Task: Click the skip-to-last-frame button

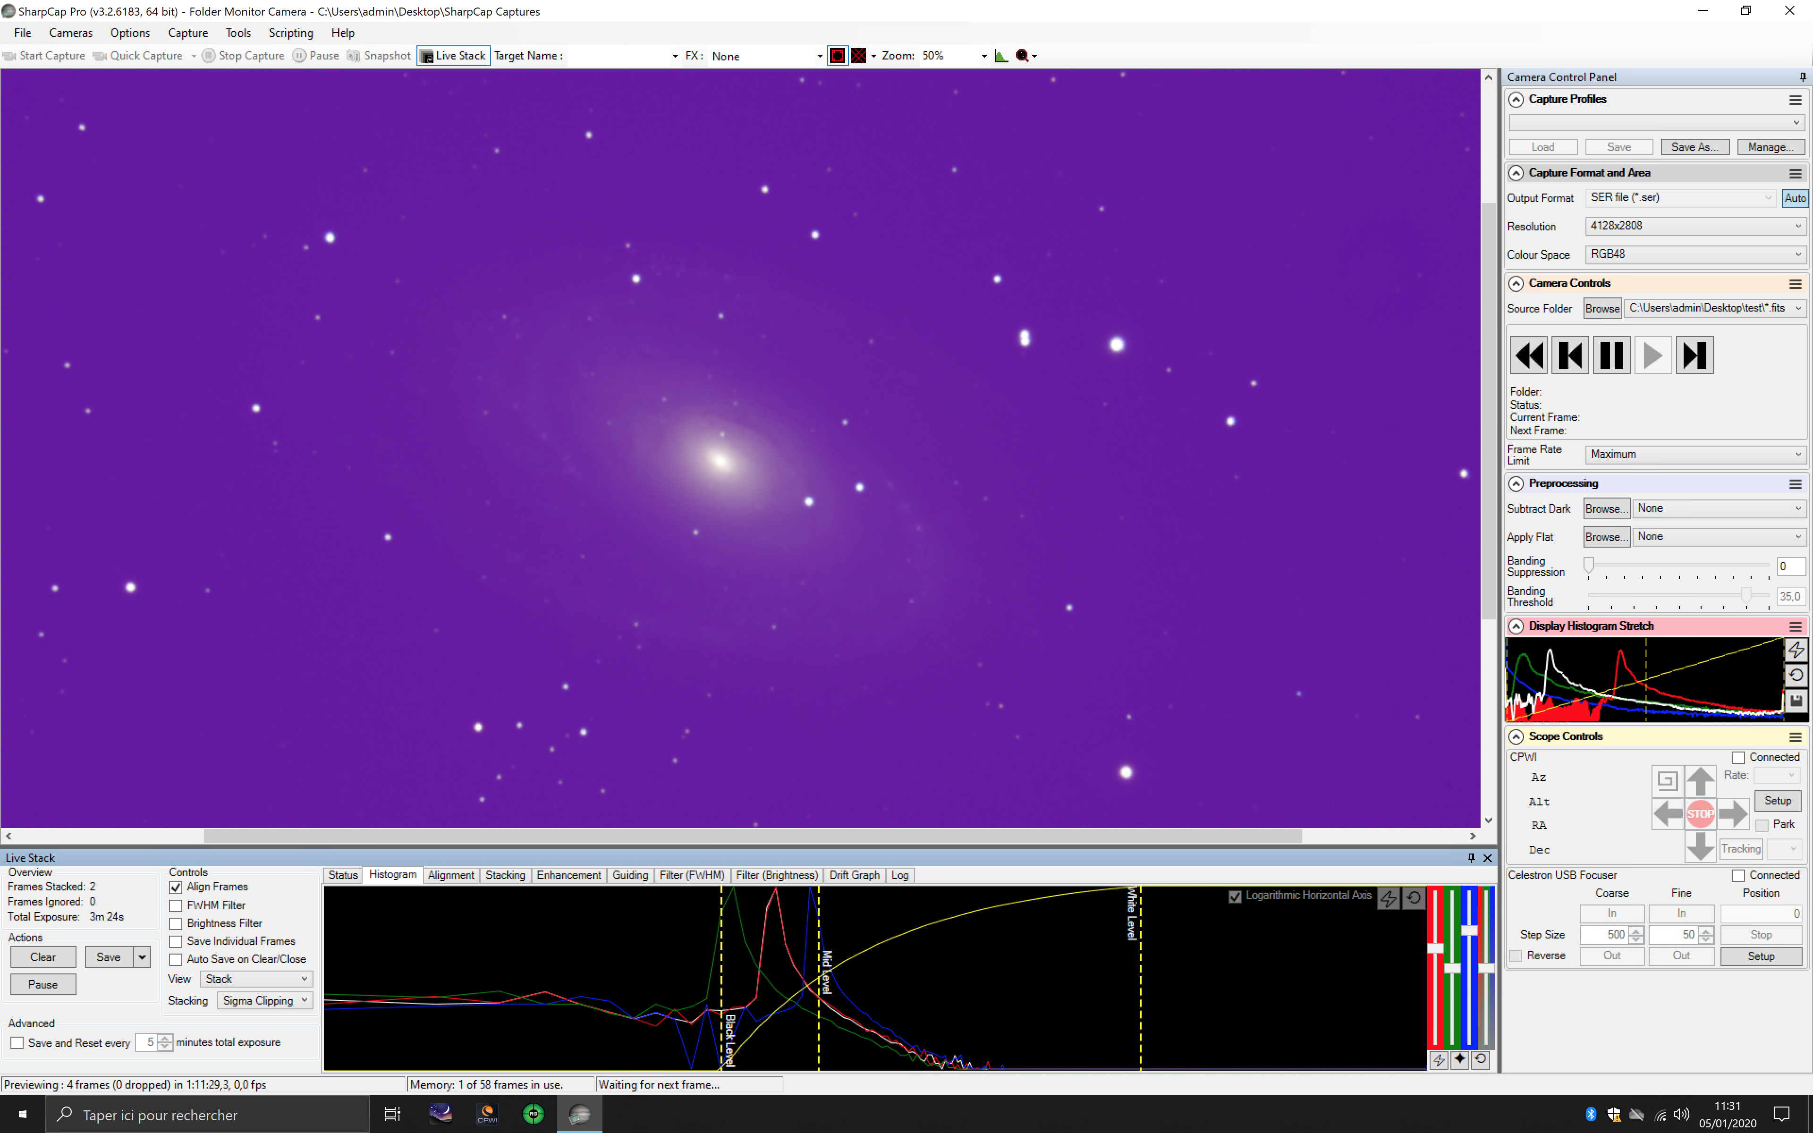Action: (x=1694, y=355)
